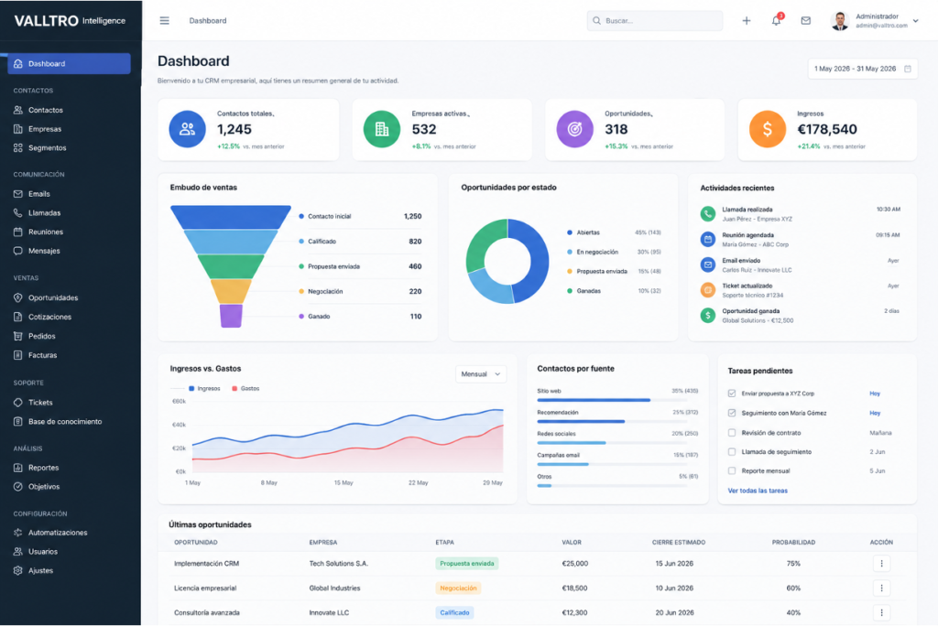
Task: Click the plus add icon in header
Action: (747, 20)
